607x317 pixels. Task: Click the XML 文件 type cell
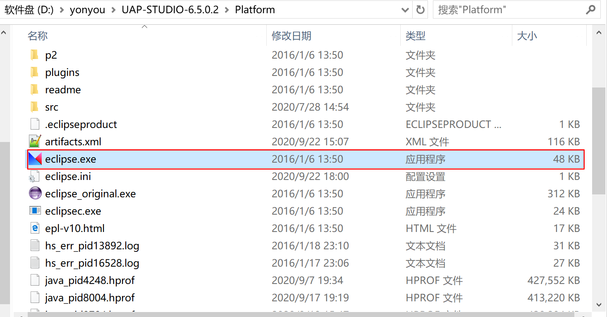(x=427, y=142)
